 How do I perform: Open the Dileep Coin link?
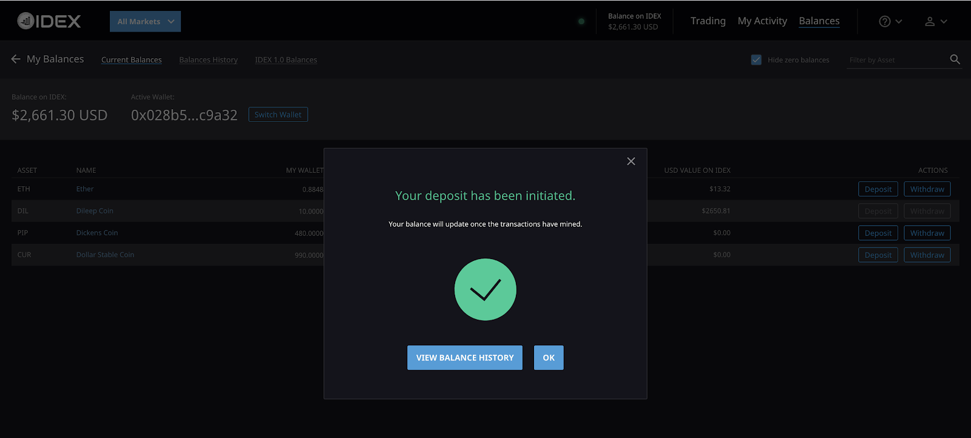point(95,211)
